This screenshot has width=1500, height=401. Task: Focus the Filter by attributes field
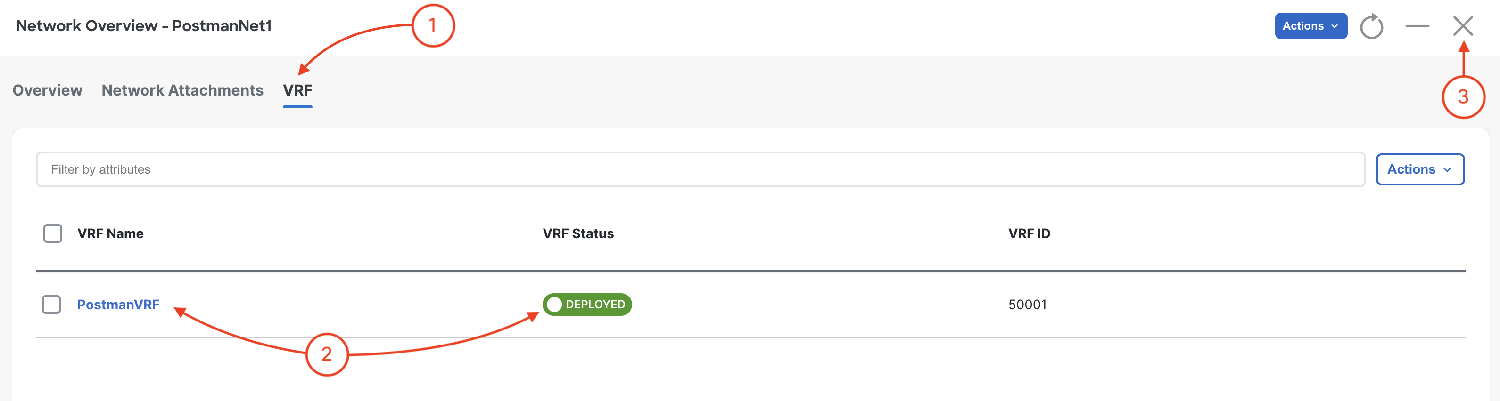coord(700,170)
